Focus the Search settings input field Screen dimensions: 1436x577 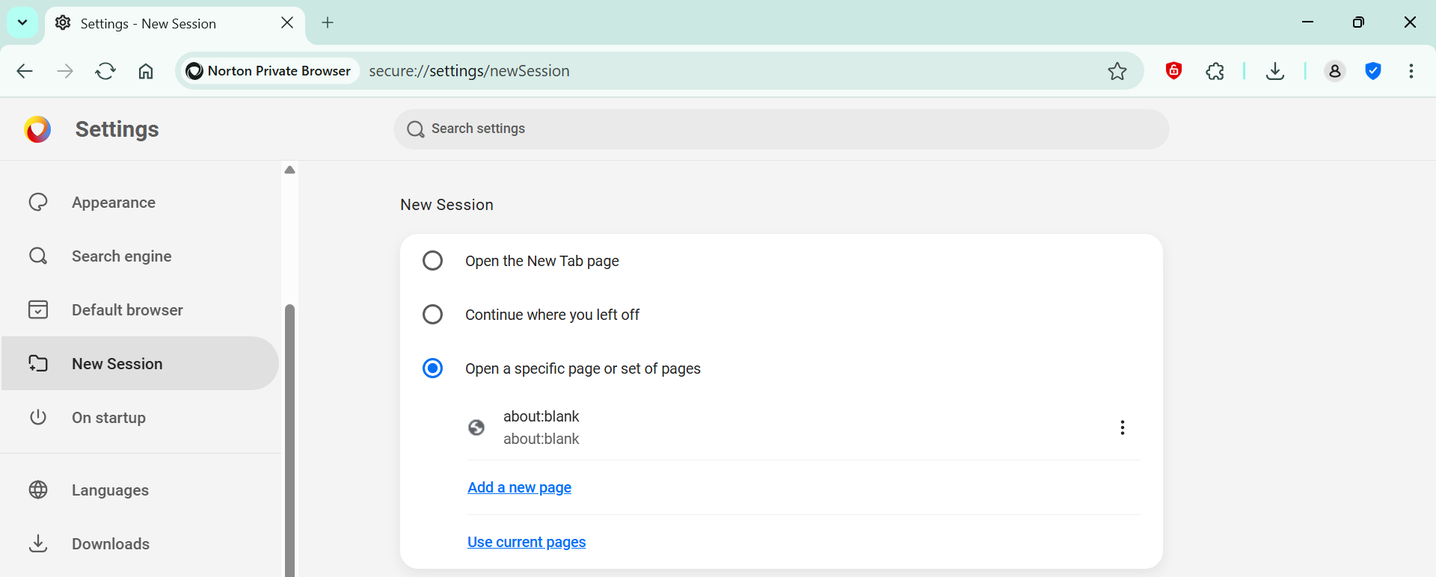pos(781,129)
